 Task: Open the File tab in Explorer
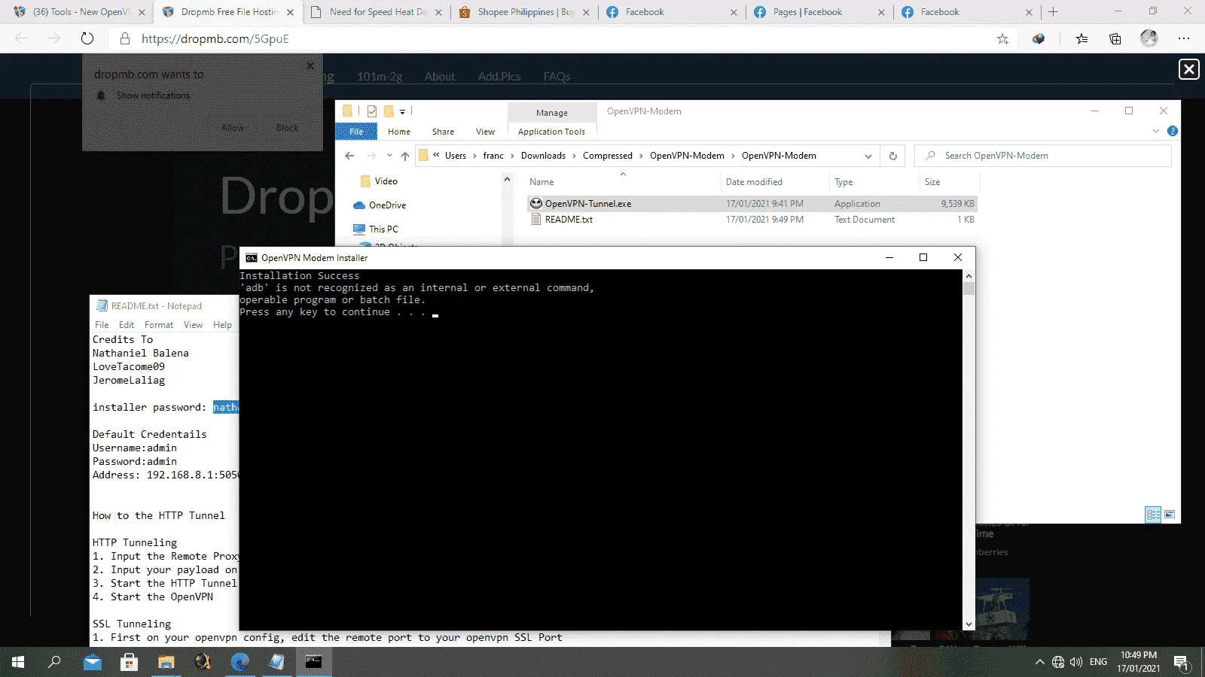pos(356,132)
